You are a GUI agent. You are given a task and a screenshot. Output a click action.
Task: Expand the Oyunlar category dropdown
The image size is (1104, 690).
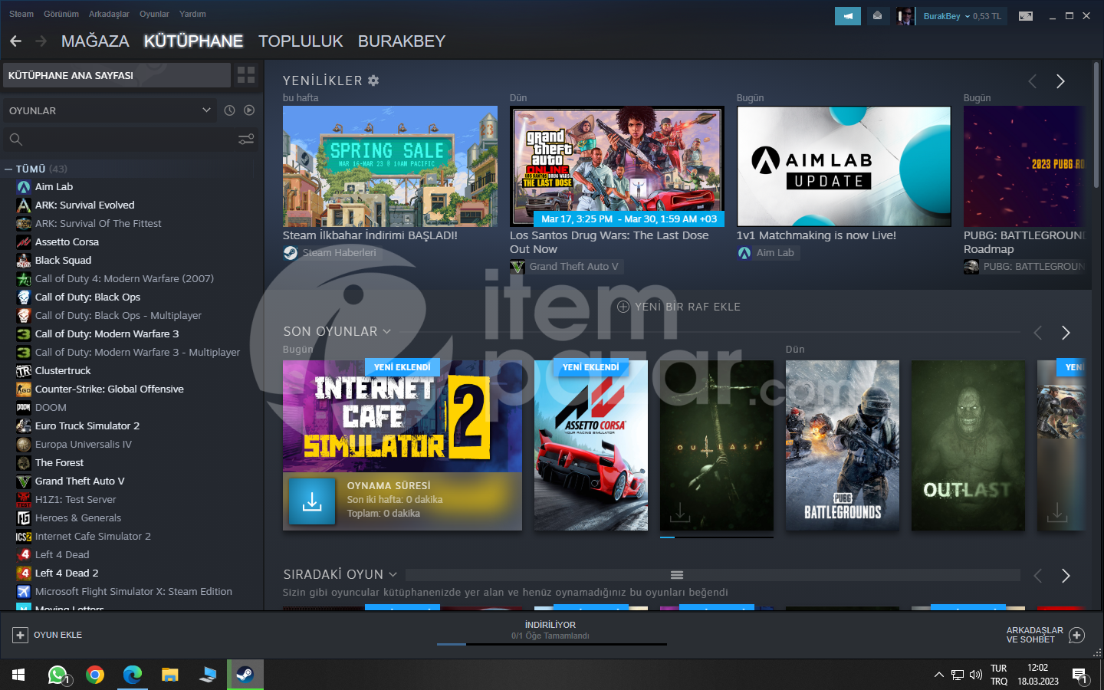[x=206, y=110]
